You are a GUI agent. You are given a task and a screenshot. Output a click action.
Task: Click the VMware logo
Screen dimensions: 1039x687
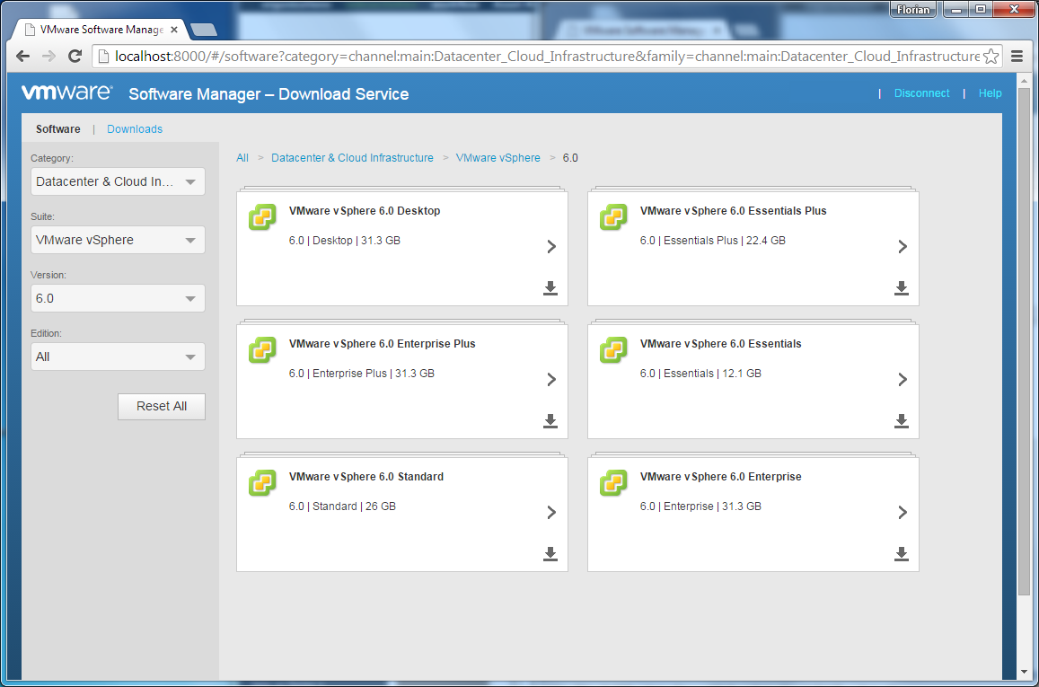pyautogui.click(x=67, y=92)
